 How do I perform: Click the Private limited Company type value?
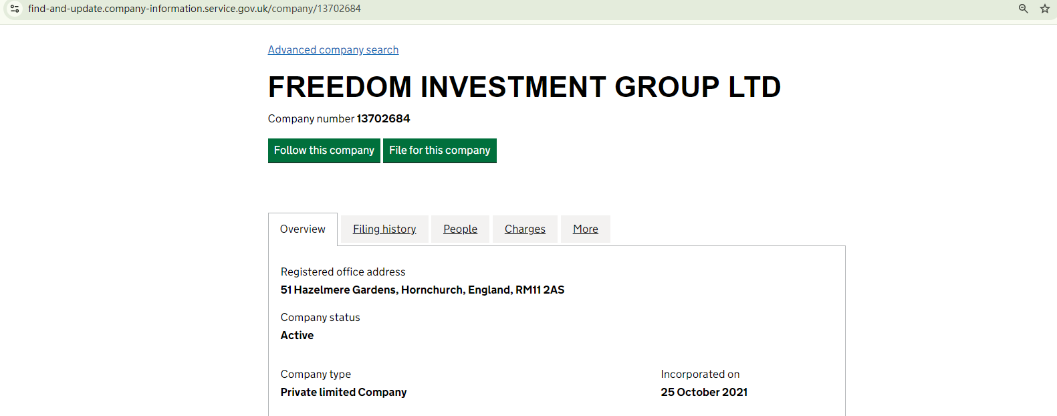[x=343, y=393]
